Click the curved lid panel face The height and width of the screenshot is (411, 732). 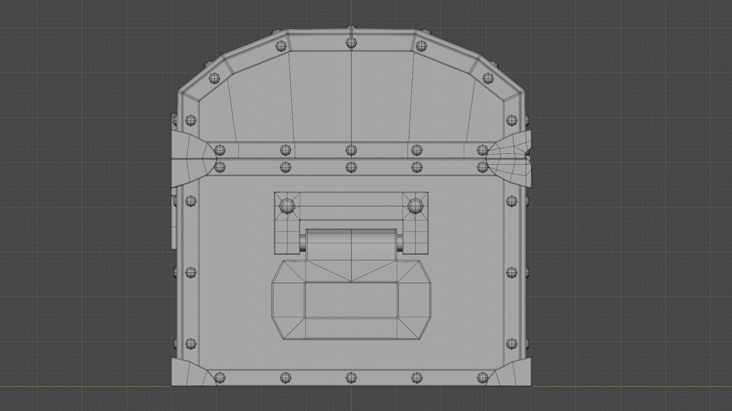click(x=351, y=97)
